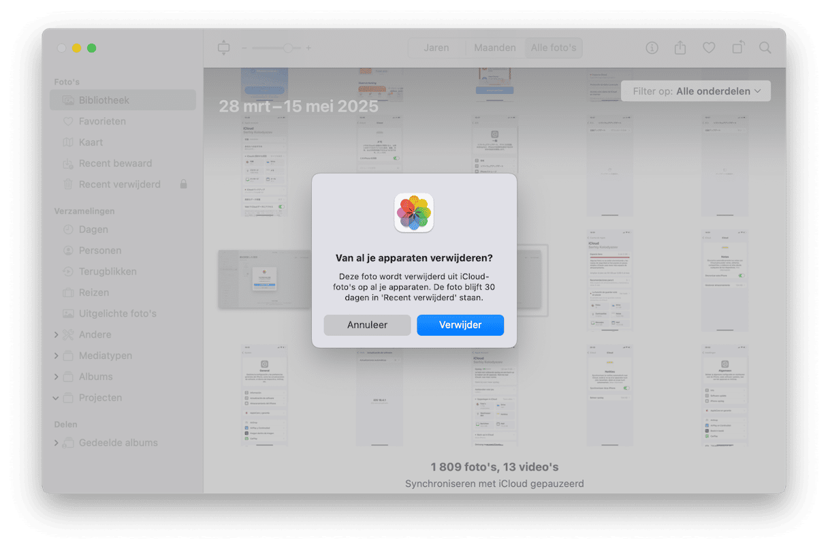Click the zoom in plus icon
The height and width of the screenshot is (549, 828).
click(308, 48)
